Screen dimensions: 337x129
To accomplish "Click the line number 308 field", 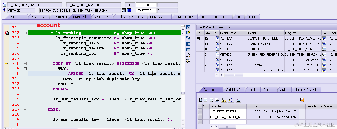I will click(x=130, y=5).
